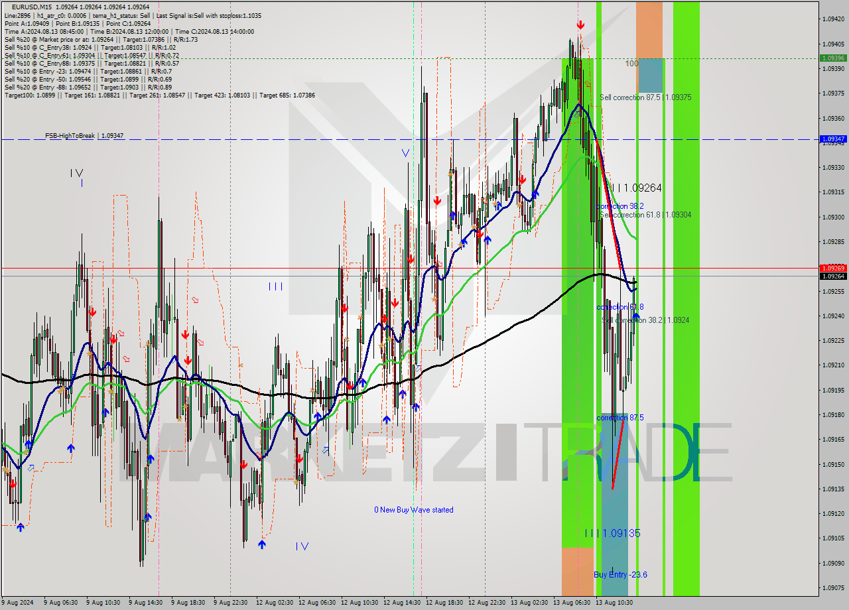This screenshot has height=610, width=849.
Task: Click the 'Sell %10 @ C_Entry38: 1.0924' line
Action: coord(90,47)
